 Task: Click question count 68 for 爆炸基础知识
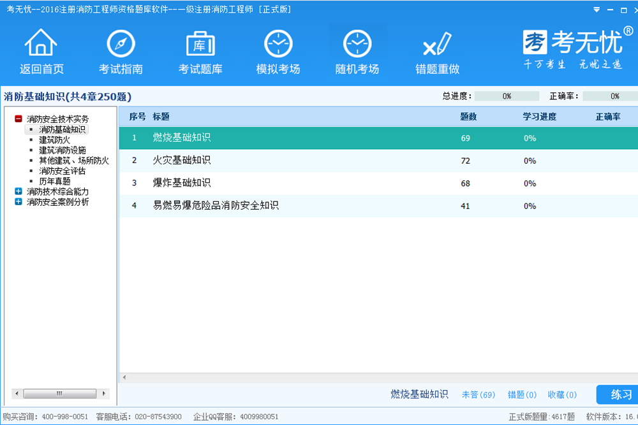click(466, 184)
